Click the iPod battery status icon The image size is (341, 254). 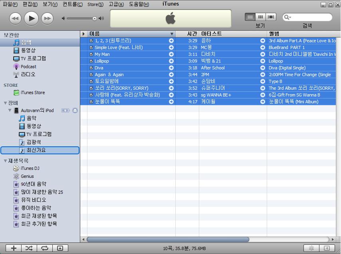tap(65, 110)
